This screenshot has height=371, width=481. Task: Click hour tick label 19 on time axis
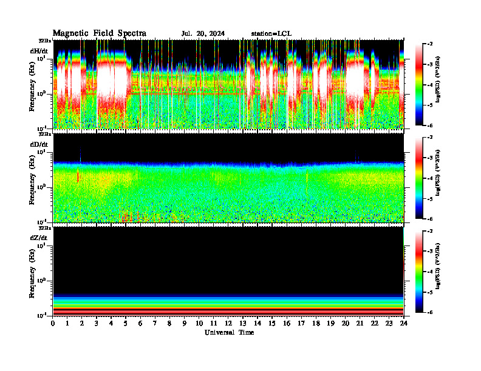click(330, 323)
